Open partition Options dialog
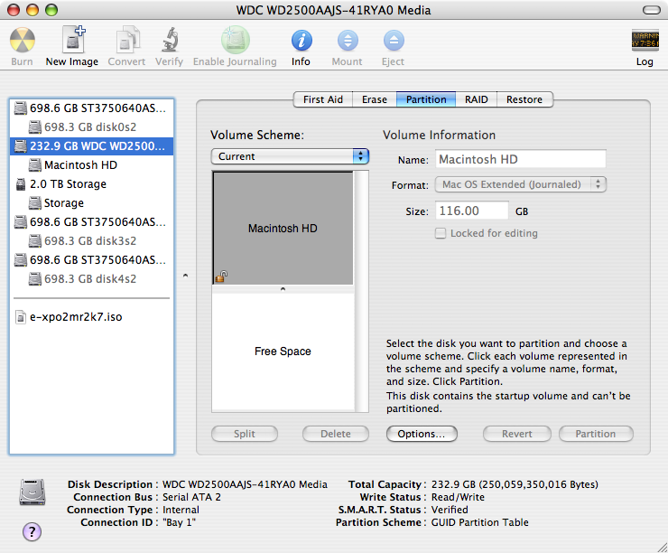This screenshot has height=553, width=668. coord(422,434)
